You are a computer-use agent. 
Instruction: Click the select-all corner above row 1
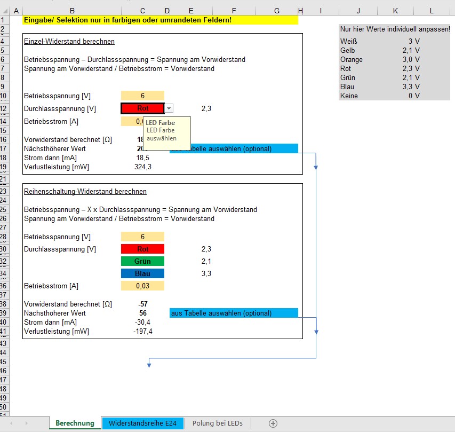[x=5, y=11]
